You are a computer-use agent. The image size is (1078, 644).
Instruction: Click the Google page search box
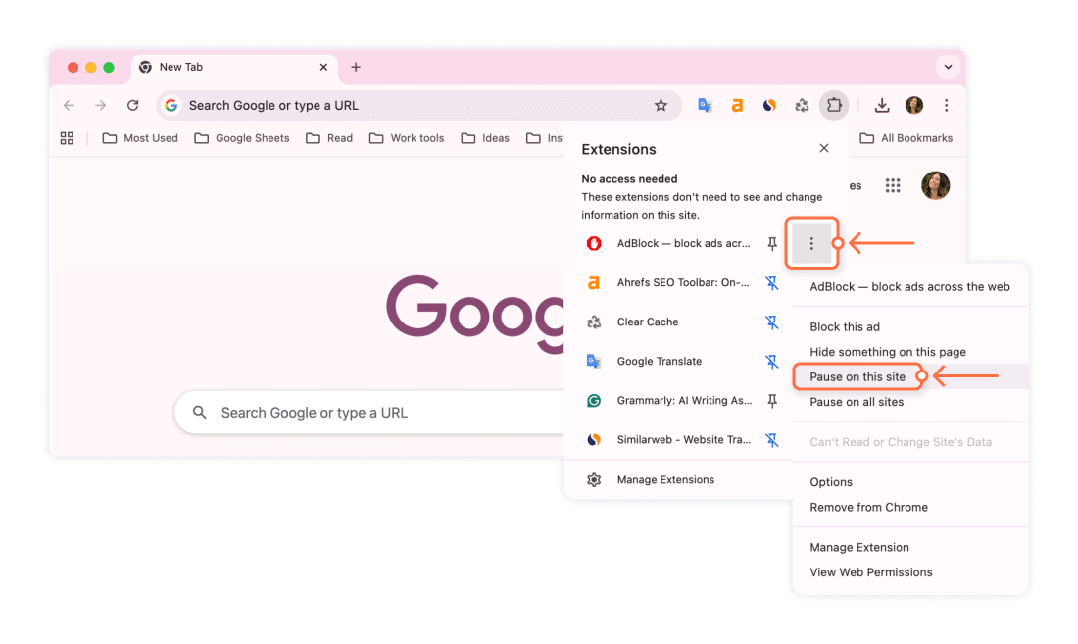click(371, 413)
